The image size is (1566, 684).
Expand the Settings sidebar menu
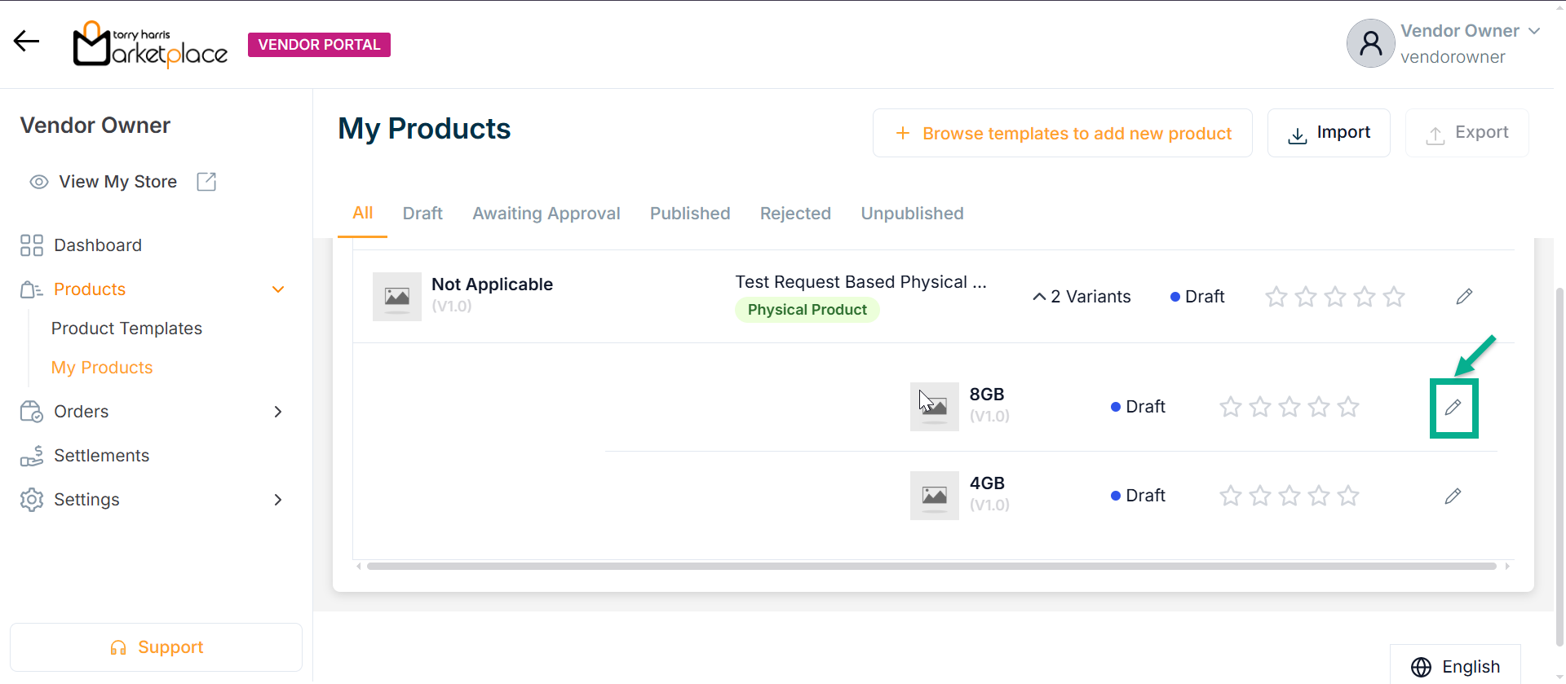[278, 500]
